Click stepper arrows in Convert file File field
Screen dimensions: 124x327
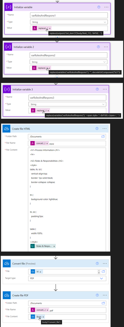[x=99, y=272]
